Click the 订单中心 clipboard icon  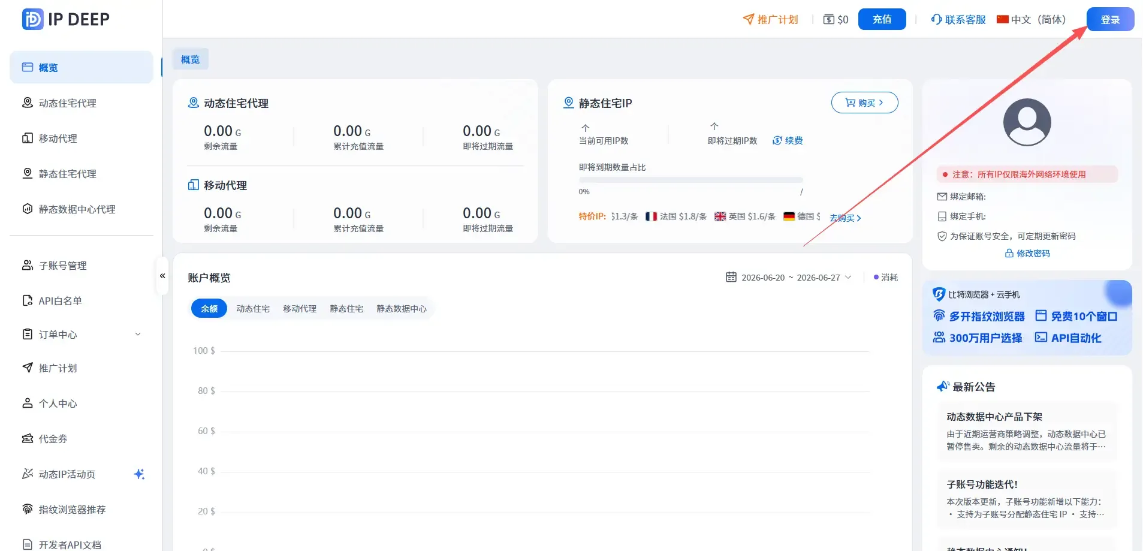(x=27, y=334)
